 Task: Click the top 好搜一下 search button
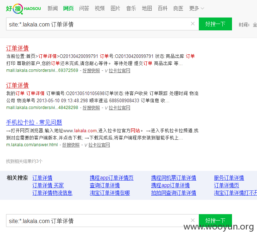215,24
